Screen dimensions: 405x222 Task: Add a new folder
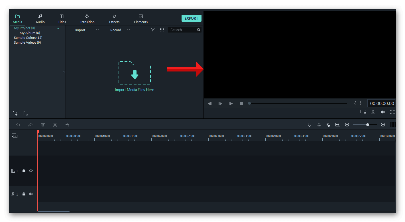pyautogui.click(x=15, y=113)
